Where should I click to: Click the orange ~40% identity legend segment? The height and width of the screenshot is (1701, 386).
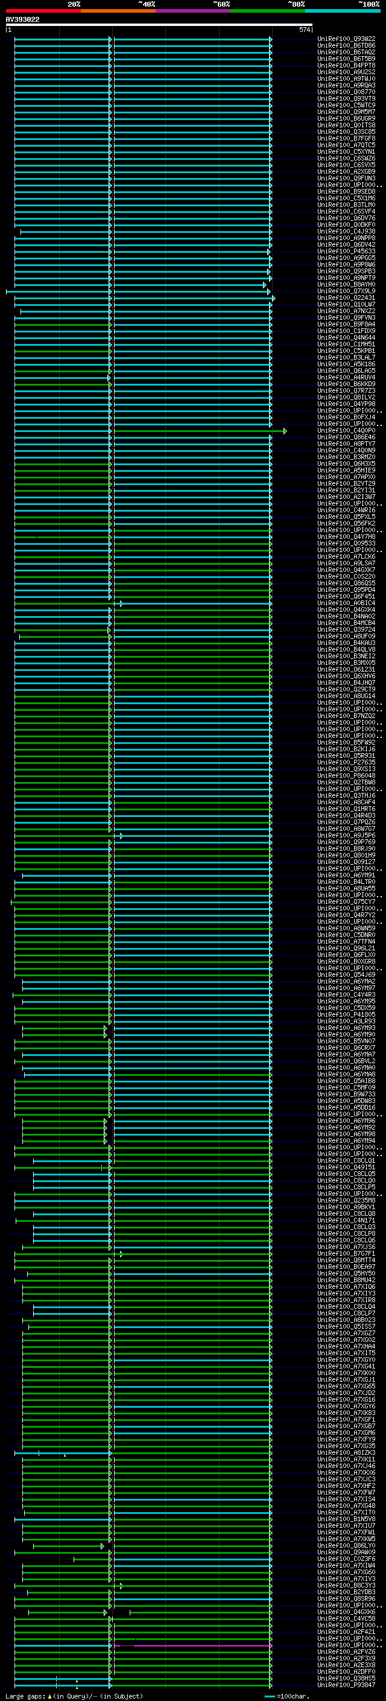point(118,11)
